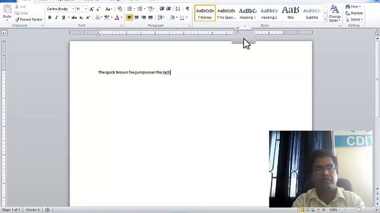380x213 pixels.
Task: Center the paragraph text
Action: pyautogui.click(x=137, y=17)
